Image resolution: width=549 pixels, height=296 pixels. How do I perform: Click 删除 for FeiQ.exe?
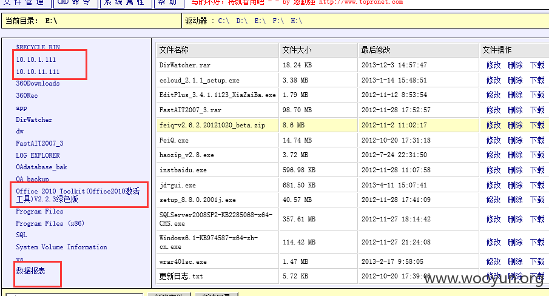516,140
